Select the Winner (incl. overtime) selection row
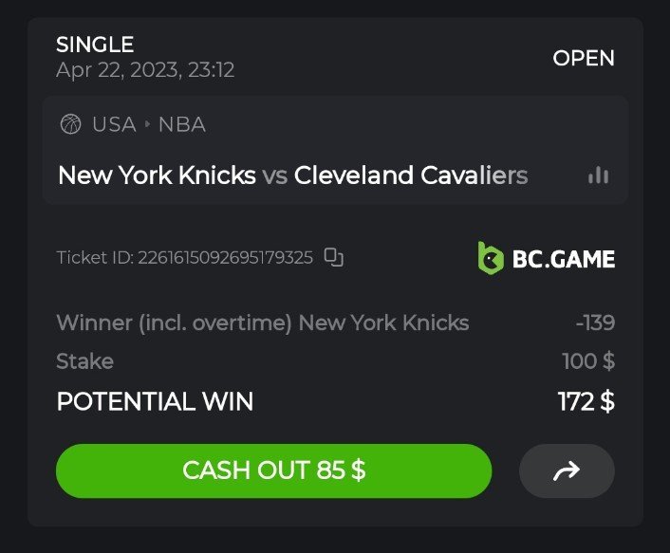 [x=262, y=323]
